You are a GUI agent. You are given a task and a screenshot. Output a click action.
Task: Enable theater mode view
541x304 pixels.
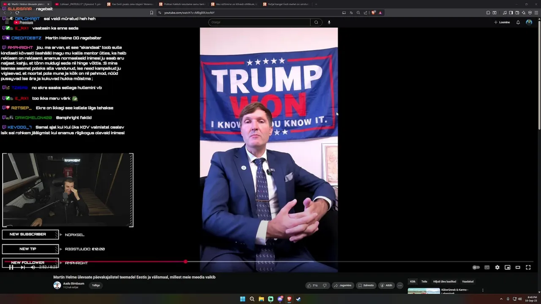518,267
